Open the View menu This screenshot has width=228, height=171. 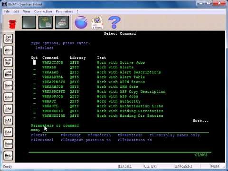[x=27, y=11]
